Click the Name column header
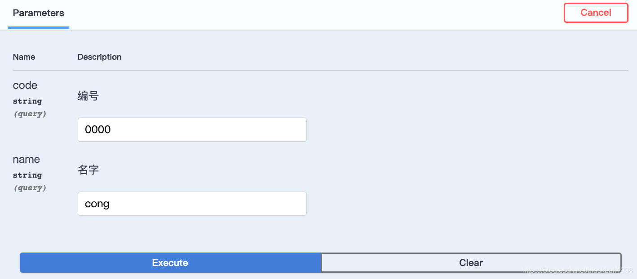637x279 pixels. point(24,57)
